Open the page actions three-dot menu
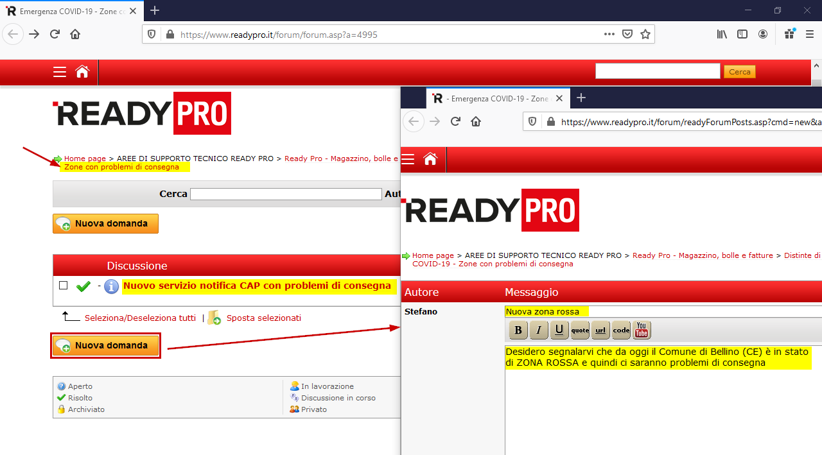822x455 pixels. (x=609, y=34)
